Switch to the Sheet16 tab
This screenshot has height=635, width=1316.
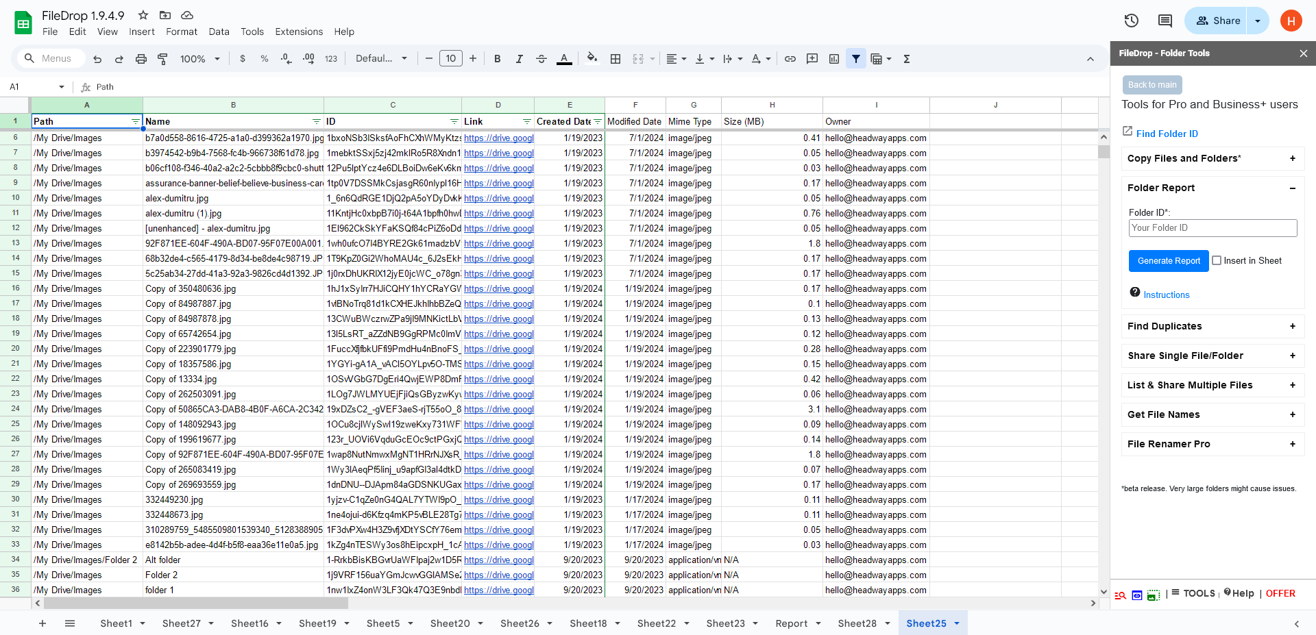(x=249, y=623)
